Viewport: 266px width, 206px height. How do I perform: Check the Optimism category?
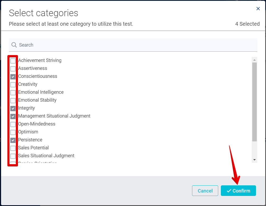[x=13, y=132]
